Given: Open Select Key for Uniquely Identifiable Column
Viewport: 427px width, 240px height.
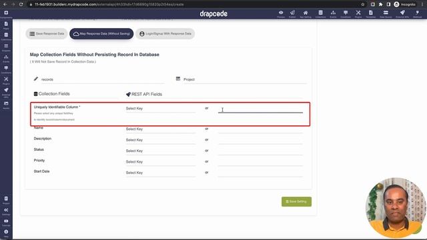Looking at the screenshot, I should 160,108.
